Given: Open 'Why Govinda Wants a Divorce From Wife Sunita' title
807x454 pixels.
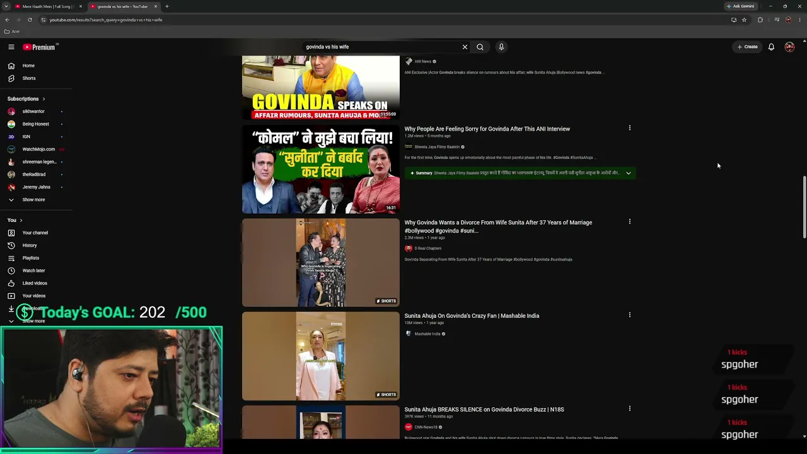Looking at the screenshot, I should click(498, 226).
